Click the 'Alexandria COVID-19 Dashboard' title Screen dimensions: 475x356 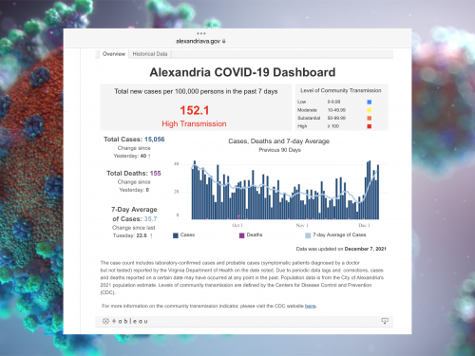[242, 72]
